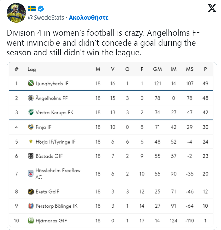Click Ljungbyheds IF club crest
The image size is (221, 230).
pos(31,83)
